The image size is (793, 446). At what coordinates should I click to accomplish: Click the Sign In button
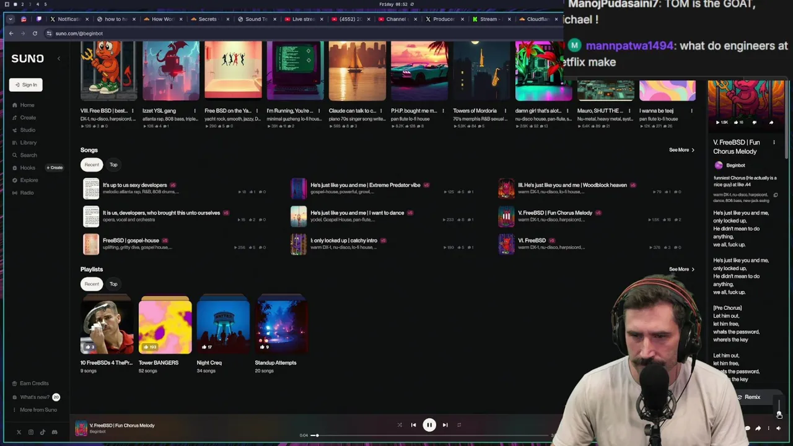(x=25, y=85)
